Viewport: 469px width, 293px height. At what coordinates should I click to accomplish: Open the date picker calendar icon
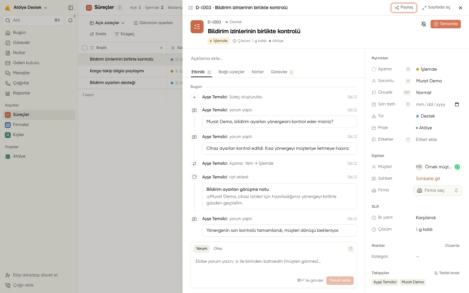pos(457,105)
